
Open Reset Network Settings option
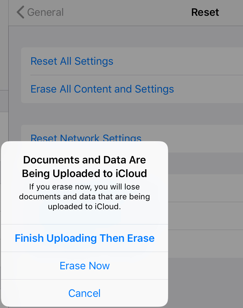click(x=86, y=137)
